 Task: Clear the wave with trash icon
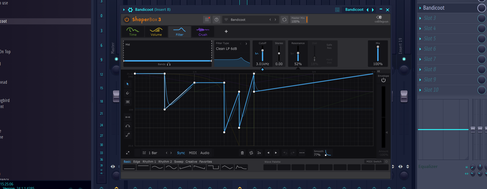point(242,153)
